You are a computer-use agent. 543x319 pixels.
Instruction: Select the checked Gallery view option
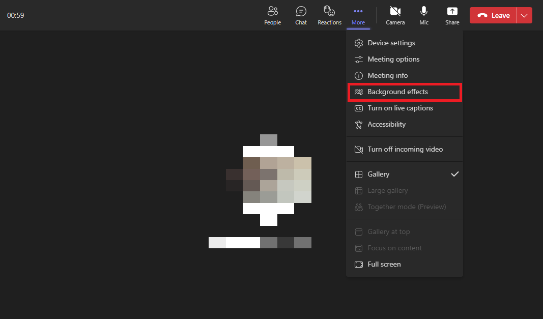(x=405, y=174)
